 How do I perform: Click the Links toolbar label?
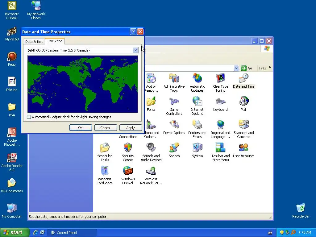262,68
